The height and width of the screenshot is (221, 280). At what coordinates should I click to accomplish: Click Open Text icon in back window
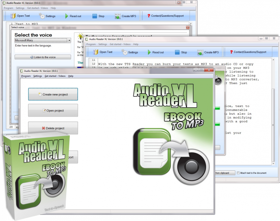pyautogui.click(x=13, y=16)
